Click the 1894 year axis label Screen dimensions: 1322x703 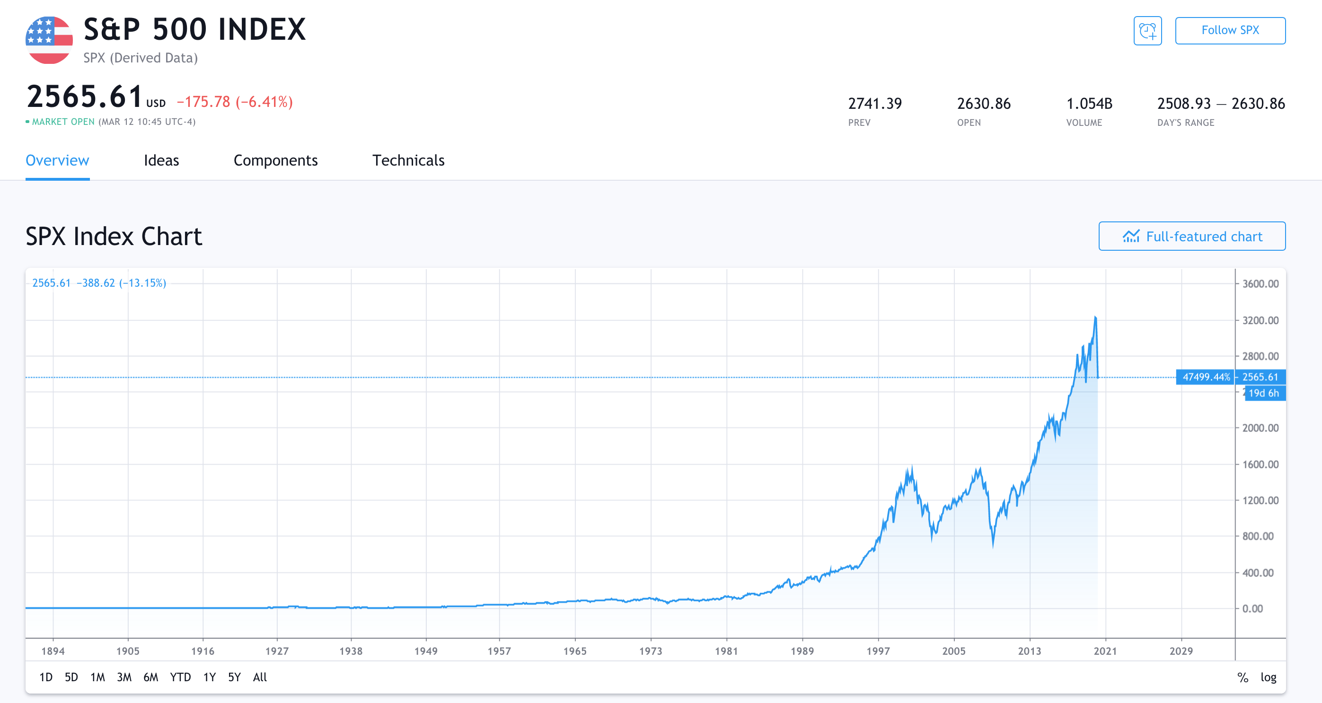click(53, 650)
